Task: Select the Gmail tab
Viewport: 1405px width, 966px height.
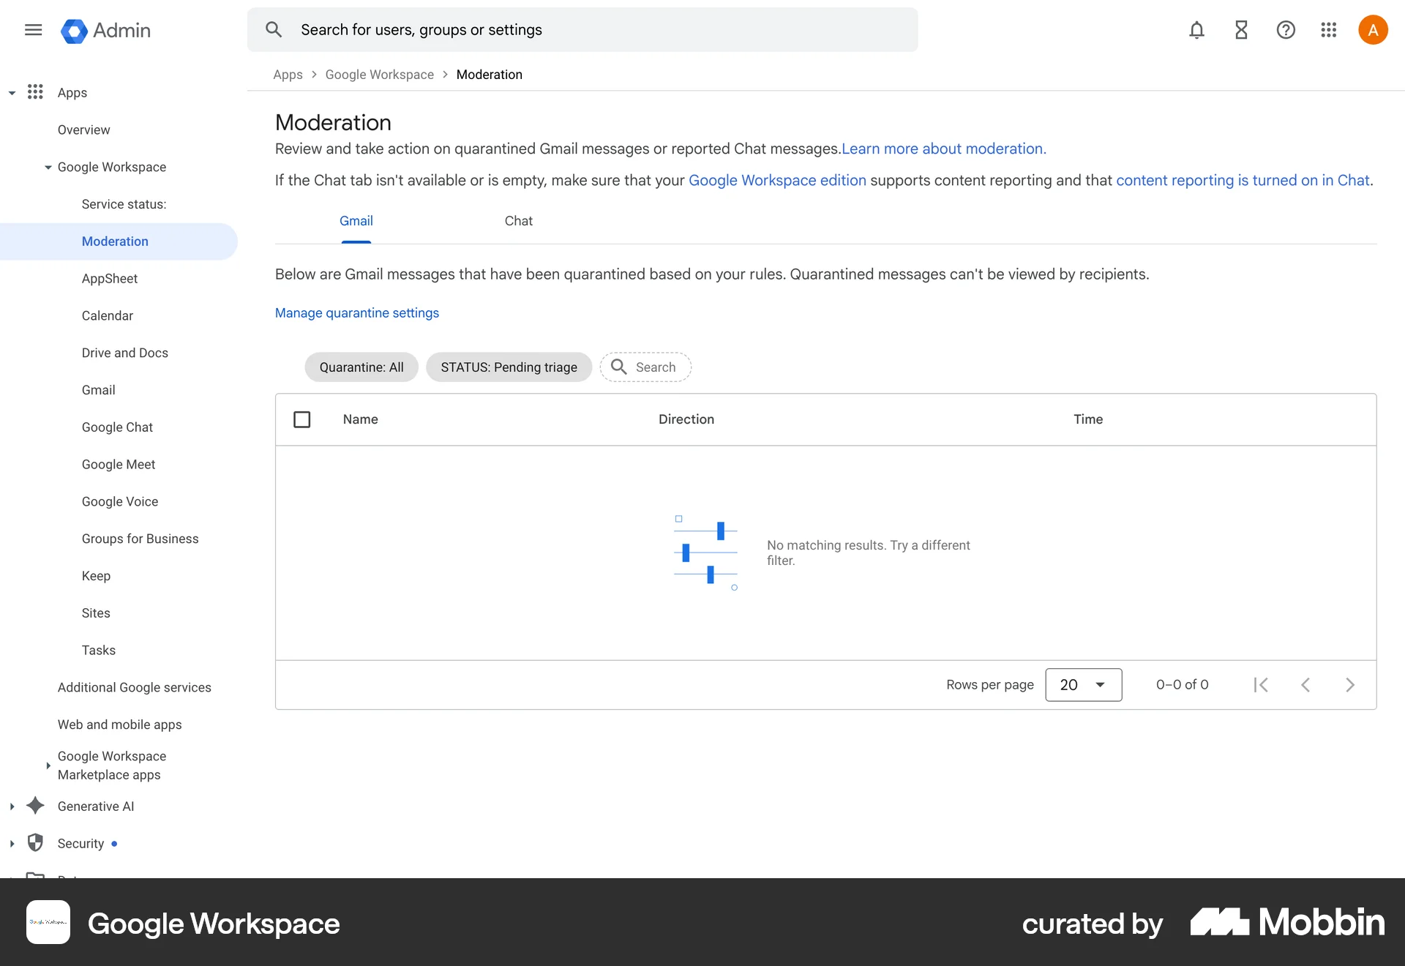Action: click(x=356, y=220)
